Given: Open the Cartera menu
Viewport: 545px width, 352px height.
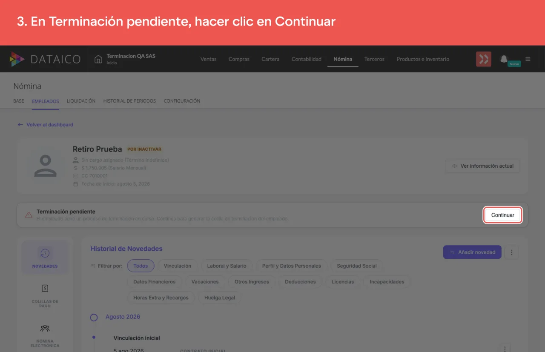Looking at the screenshot, I should click(x=270, y=59).
